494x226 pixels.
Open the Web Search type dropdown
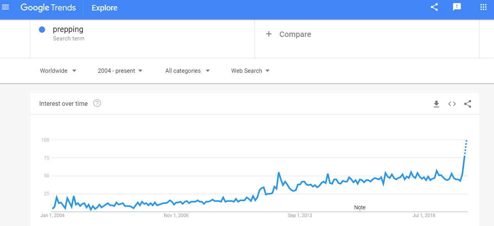click(x=250, y=71)
